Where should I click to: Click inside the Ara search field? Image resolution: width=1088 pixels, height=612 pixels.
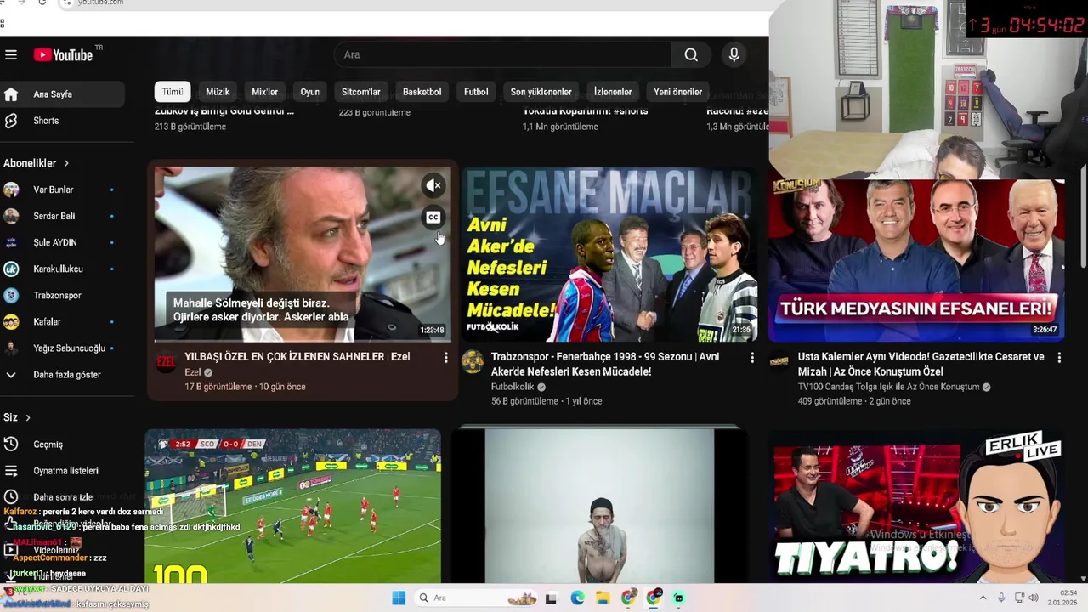(x=502, y=55)
